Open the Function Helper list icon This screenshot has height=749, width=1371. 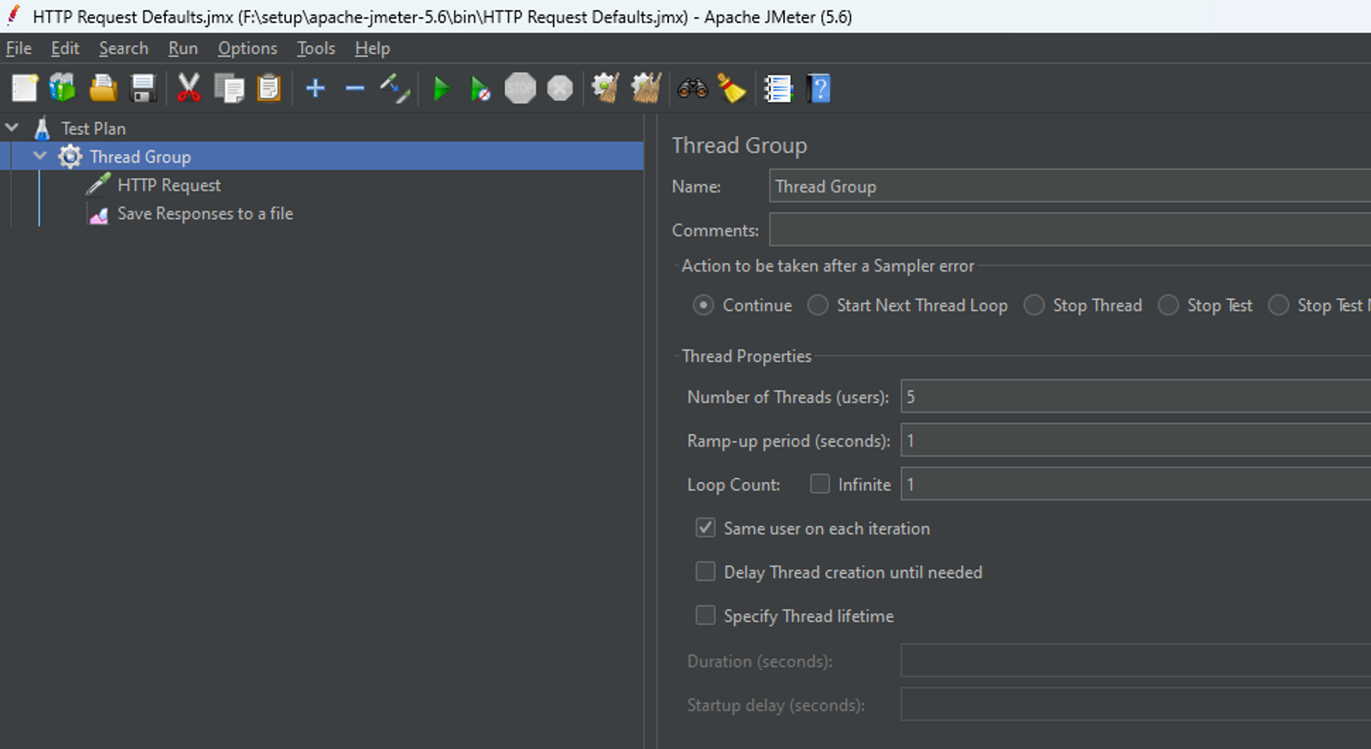coord(778,89)
